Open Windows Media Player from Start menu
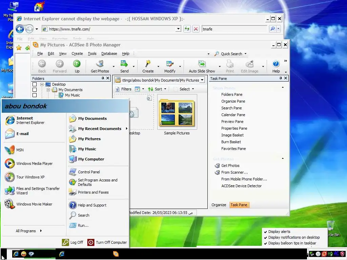 (29, 164)
